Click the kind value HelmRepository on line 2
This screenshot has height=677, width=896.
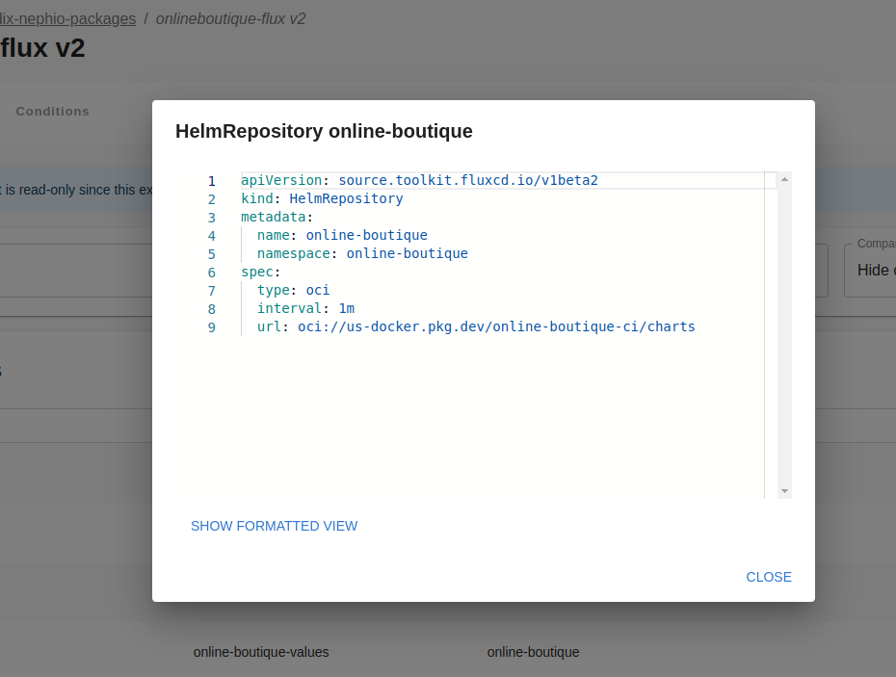point(347,198)
